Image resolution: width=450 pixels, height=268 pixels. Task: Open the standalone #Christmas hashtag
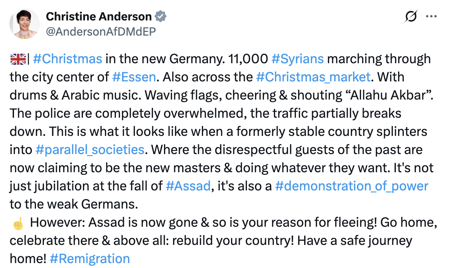(x=67, y=59)
